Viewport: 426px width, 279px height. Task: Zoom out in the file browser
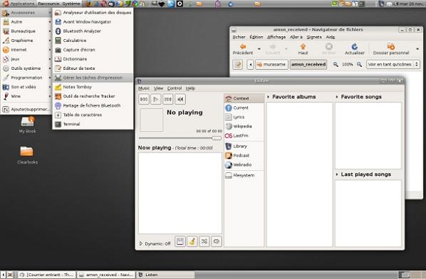[x=336, y=65]
